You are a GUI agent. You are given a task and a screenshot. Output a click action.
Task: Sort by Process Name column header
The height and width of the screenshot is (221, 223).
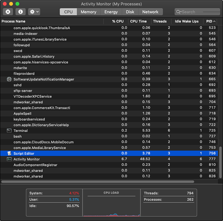[52, 21]
